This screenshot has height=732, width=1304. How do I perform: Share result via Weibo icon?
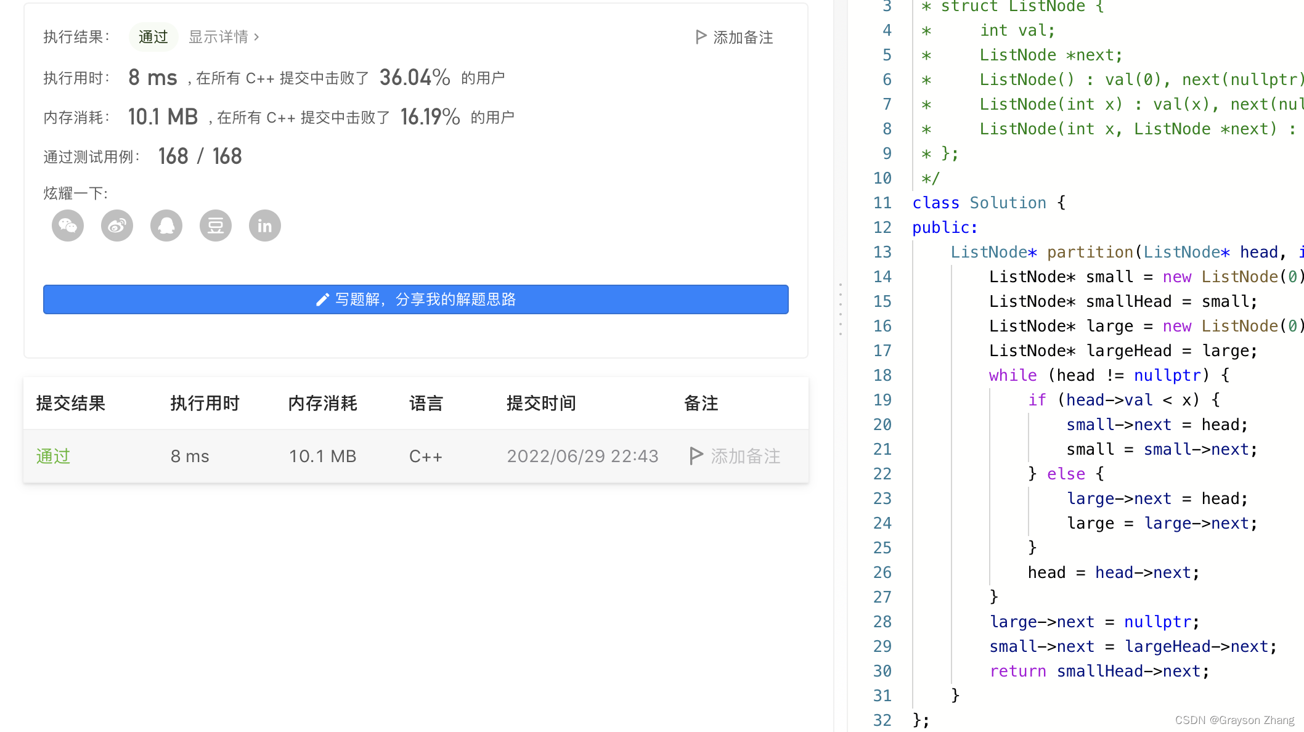(x=117, y=226)
